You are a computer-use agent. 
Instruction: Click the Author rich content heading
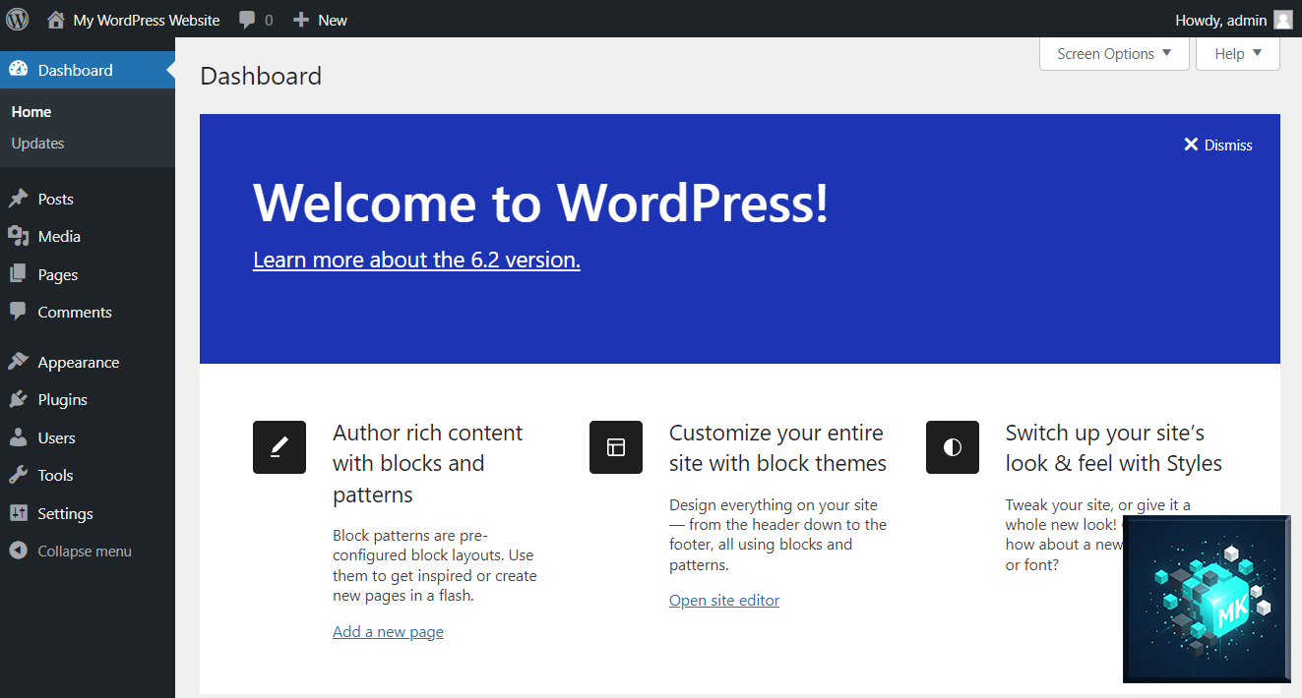pos(428,463)
